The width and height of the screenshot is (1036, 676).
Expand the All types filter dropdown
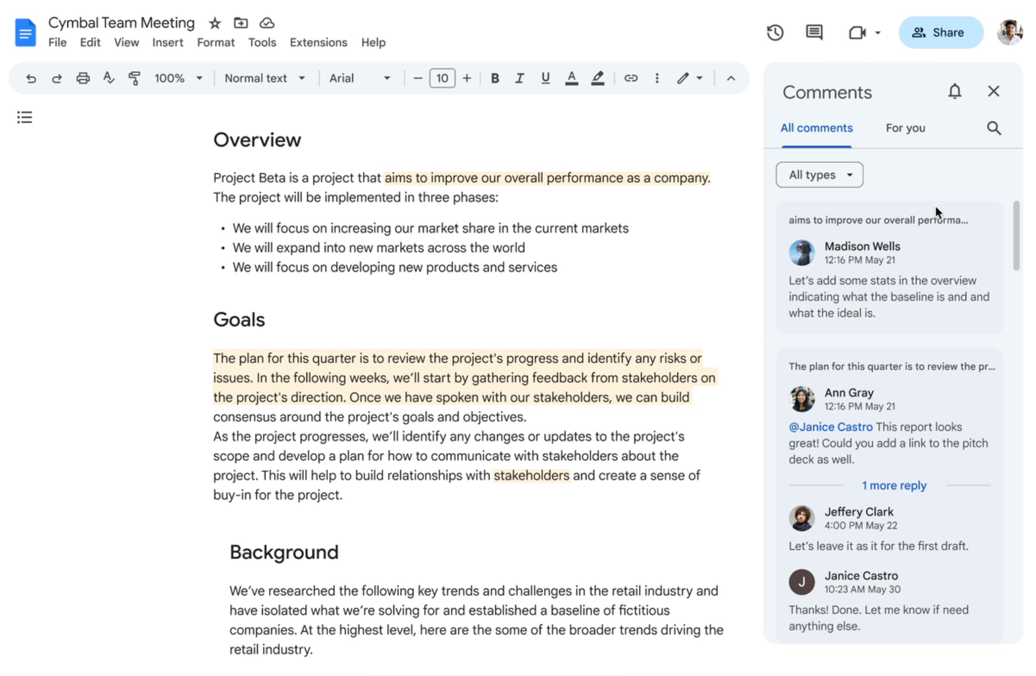[819, 175]
